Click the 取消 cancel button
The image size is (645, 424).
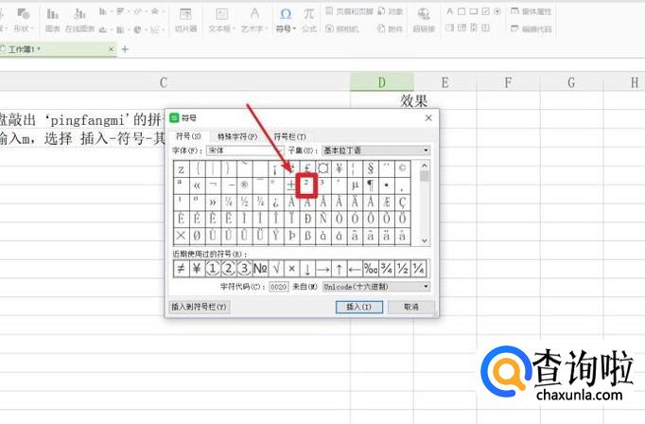(411, 307)
